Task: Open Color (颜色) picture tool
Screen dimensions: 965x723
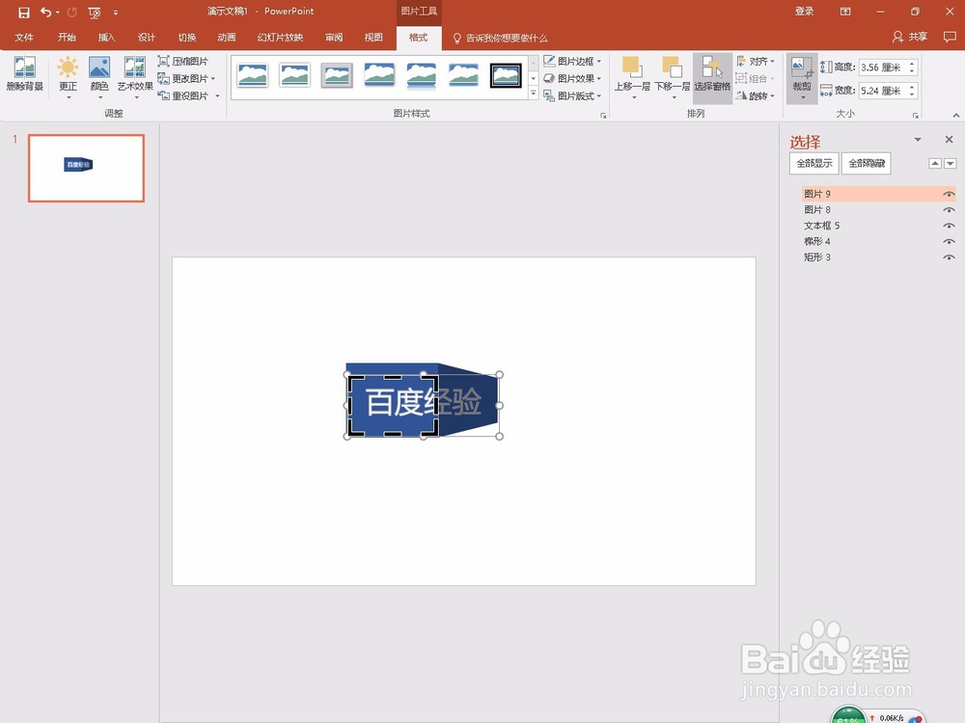Action: pos(99,77)
